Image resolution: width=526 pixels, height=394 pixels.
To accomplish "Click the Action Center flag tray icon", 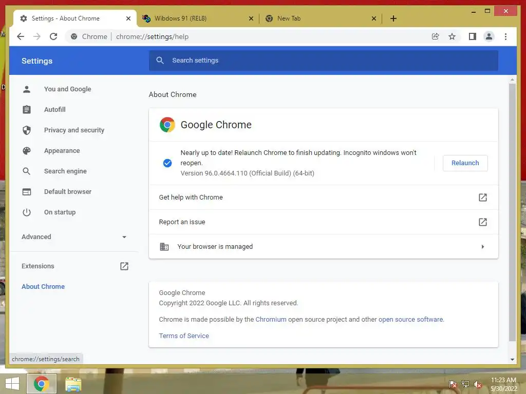I will (453, 384).
